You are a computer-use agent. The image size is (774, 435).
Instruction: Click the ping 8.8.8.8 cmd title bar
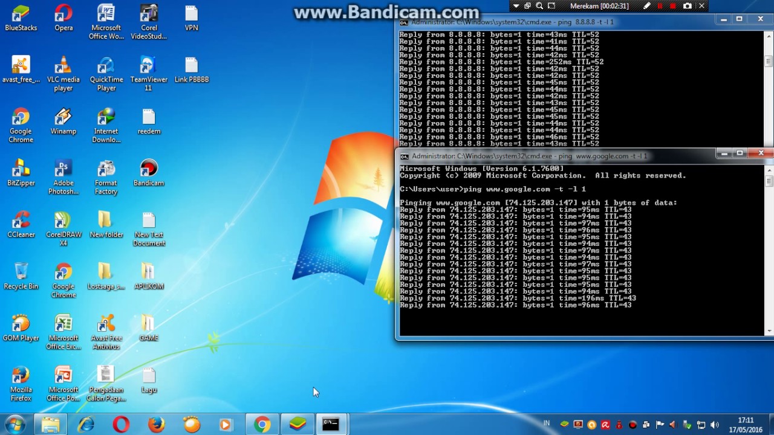tap(556, 22)
